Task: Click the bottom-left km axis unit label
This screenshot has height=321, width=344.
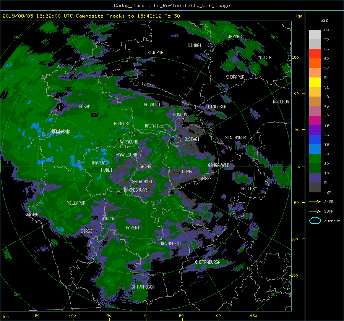Action: [5, 317]
